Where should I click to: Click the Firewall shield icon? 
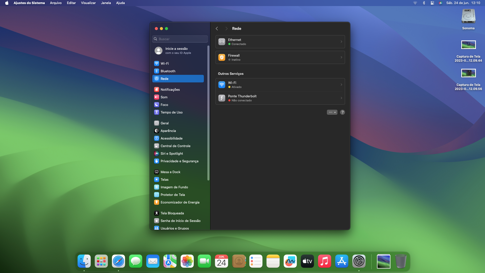tap(222, 57)
